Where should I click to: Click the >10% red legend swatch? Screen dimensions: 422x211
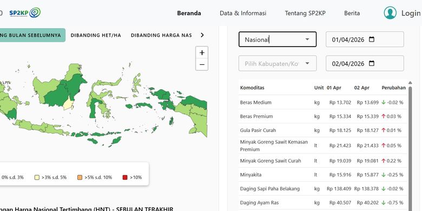[x=125, y=177]
